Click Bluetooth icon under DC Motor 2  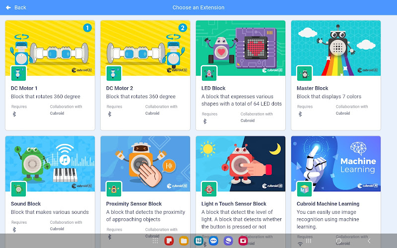(x=110, y=114)
